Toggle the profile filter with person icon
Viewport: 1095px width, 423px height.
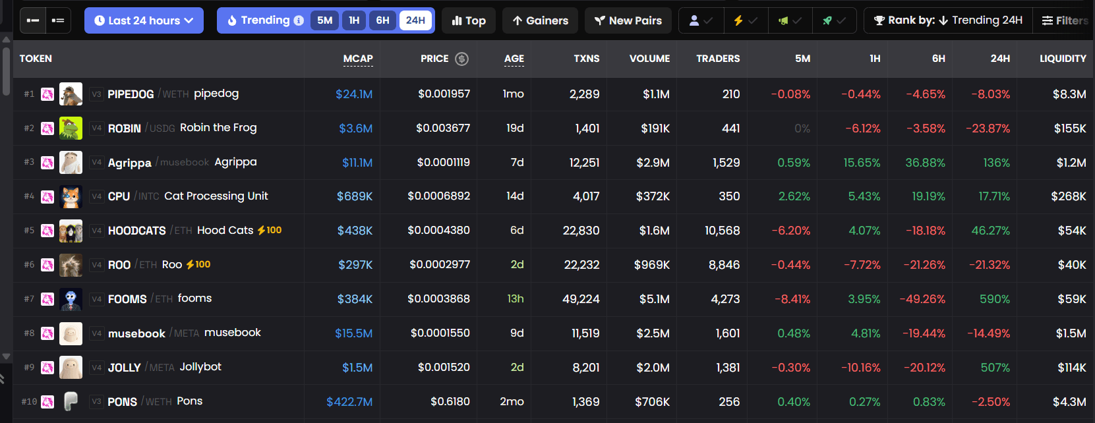(701, 20)
